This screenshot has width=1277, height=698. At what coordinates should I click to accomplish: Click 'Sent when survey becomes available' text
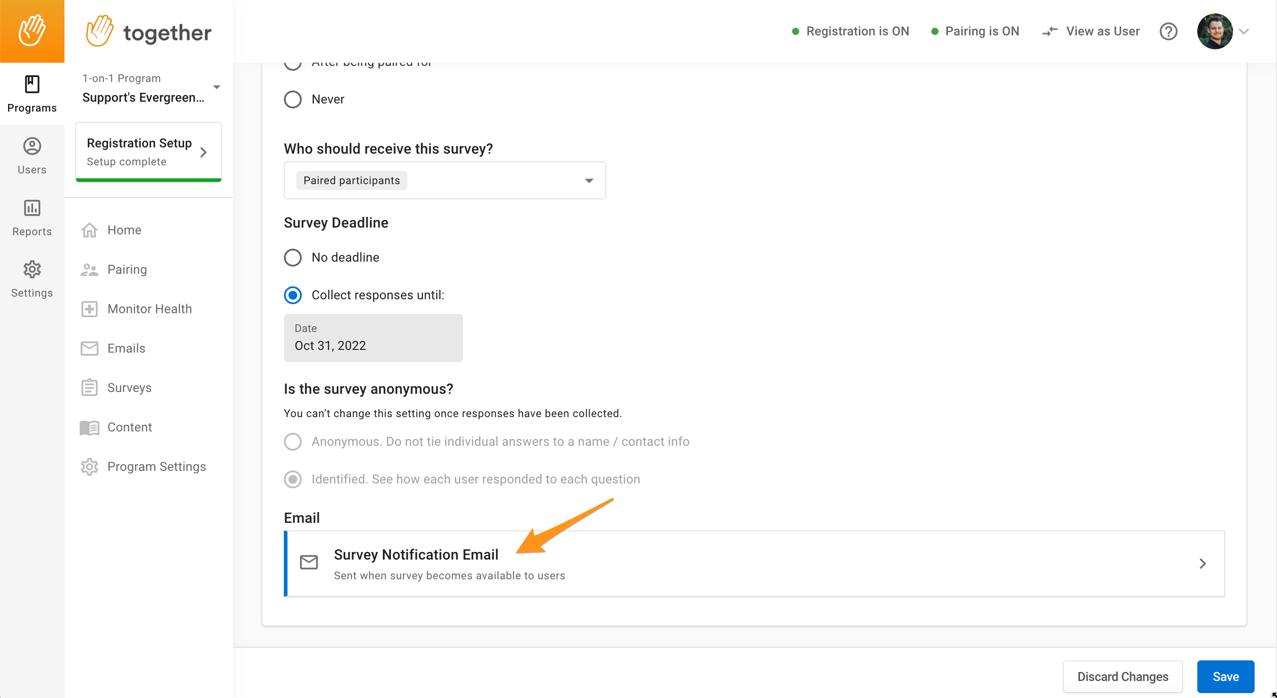449,575
